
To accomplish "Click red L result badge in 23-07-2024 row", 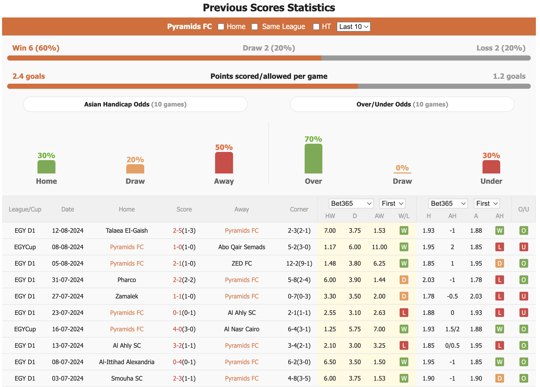I will (x=404, y=313).
